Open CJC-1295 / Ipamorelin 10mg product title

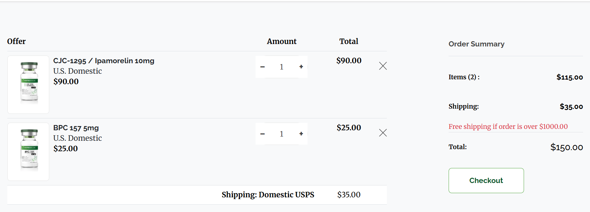(104, 61)
